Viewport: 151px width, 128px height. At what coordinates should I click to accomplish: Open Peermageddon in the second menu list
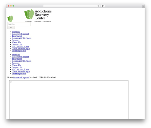tap(19, 74)
